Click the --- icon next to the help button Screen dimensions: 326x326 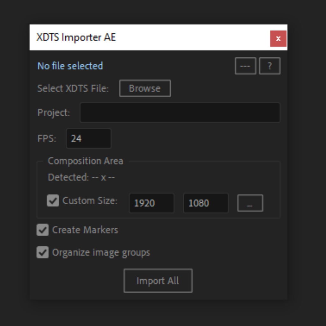pyautogui.click(x=245, y=66)
